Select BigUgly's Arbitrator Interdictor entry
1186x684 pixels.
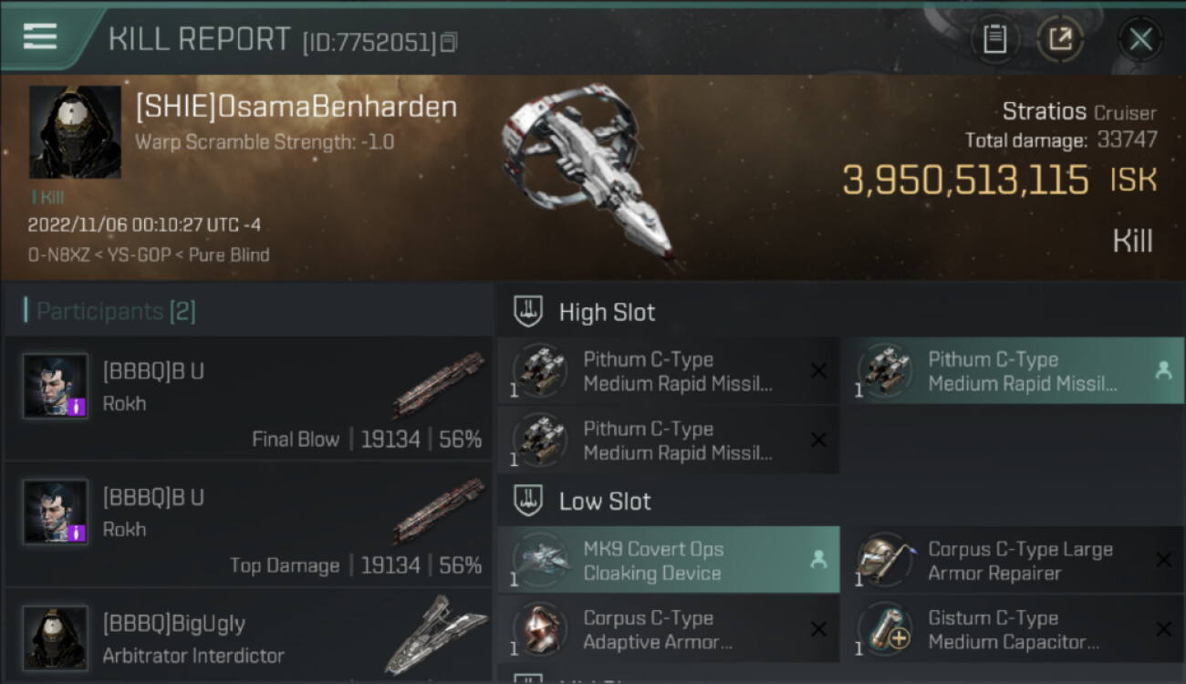click(x=248, y=638)
